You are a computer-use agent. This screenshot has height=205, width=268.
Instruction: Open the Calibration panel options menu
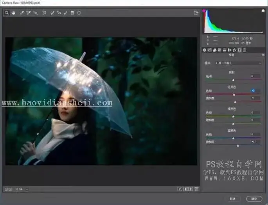263,55
